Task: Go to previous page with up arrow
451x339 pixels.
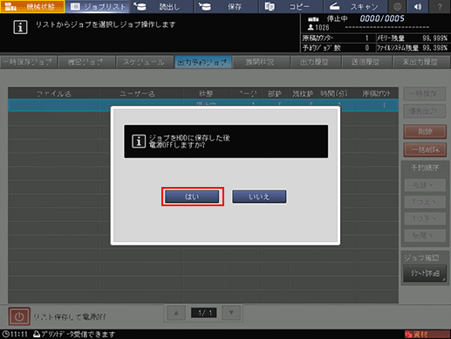Action: pos(176,313)
